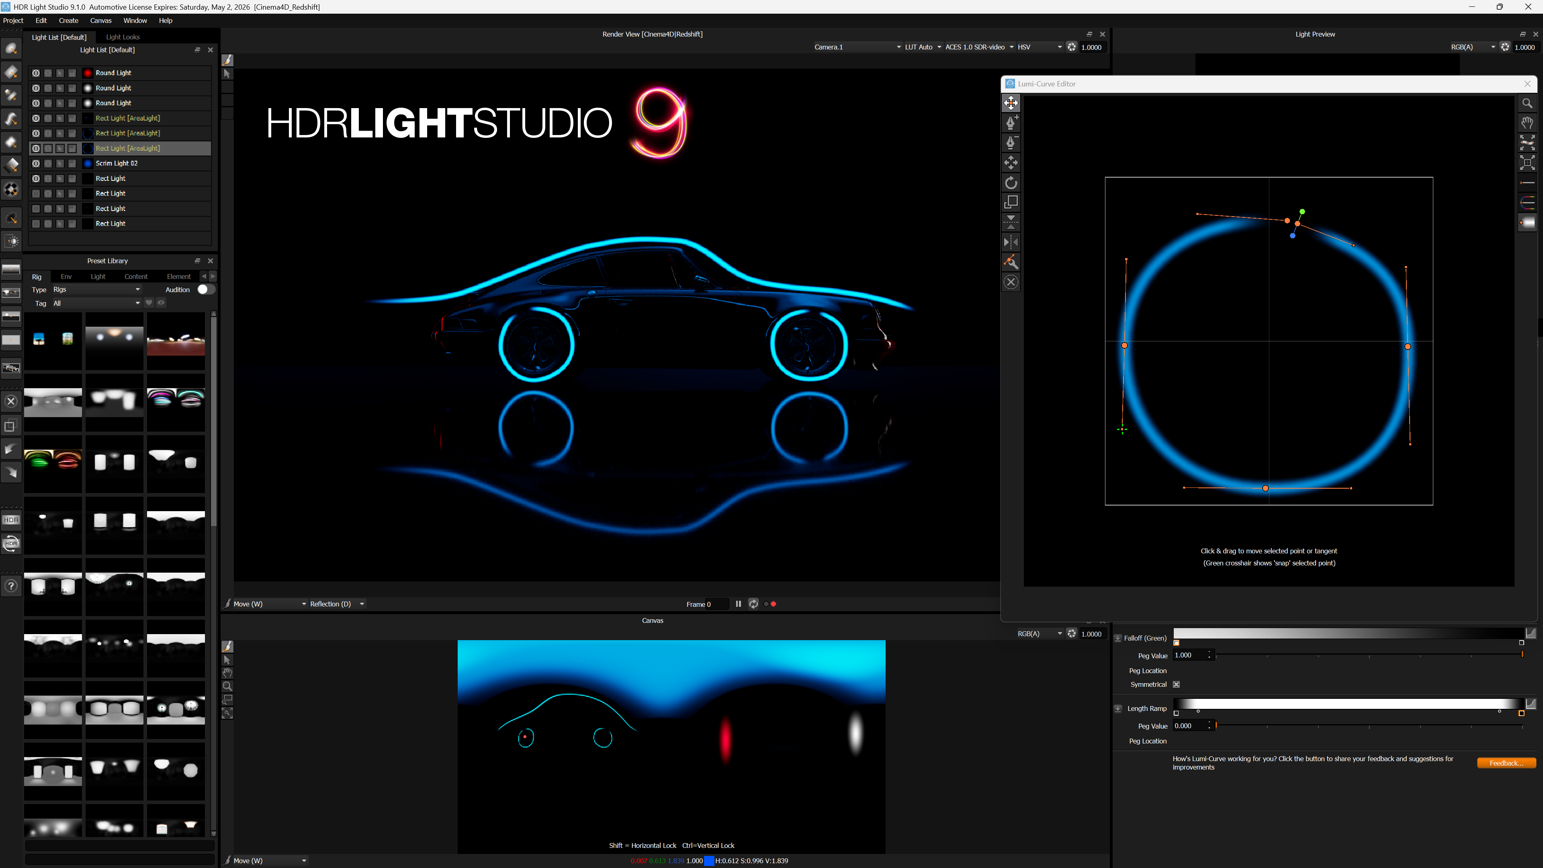
Task: Toggle power for last Rect Light row
Action: pos(36,224)
